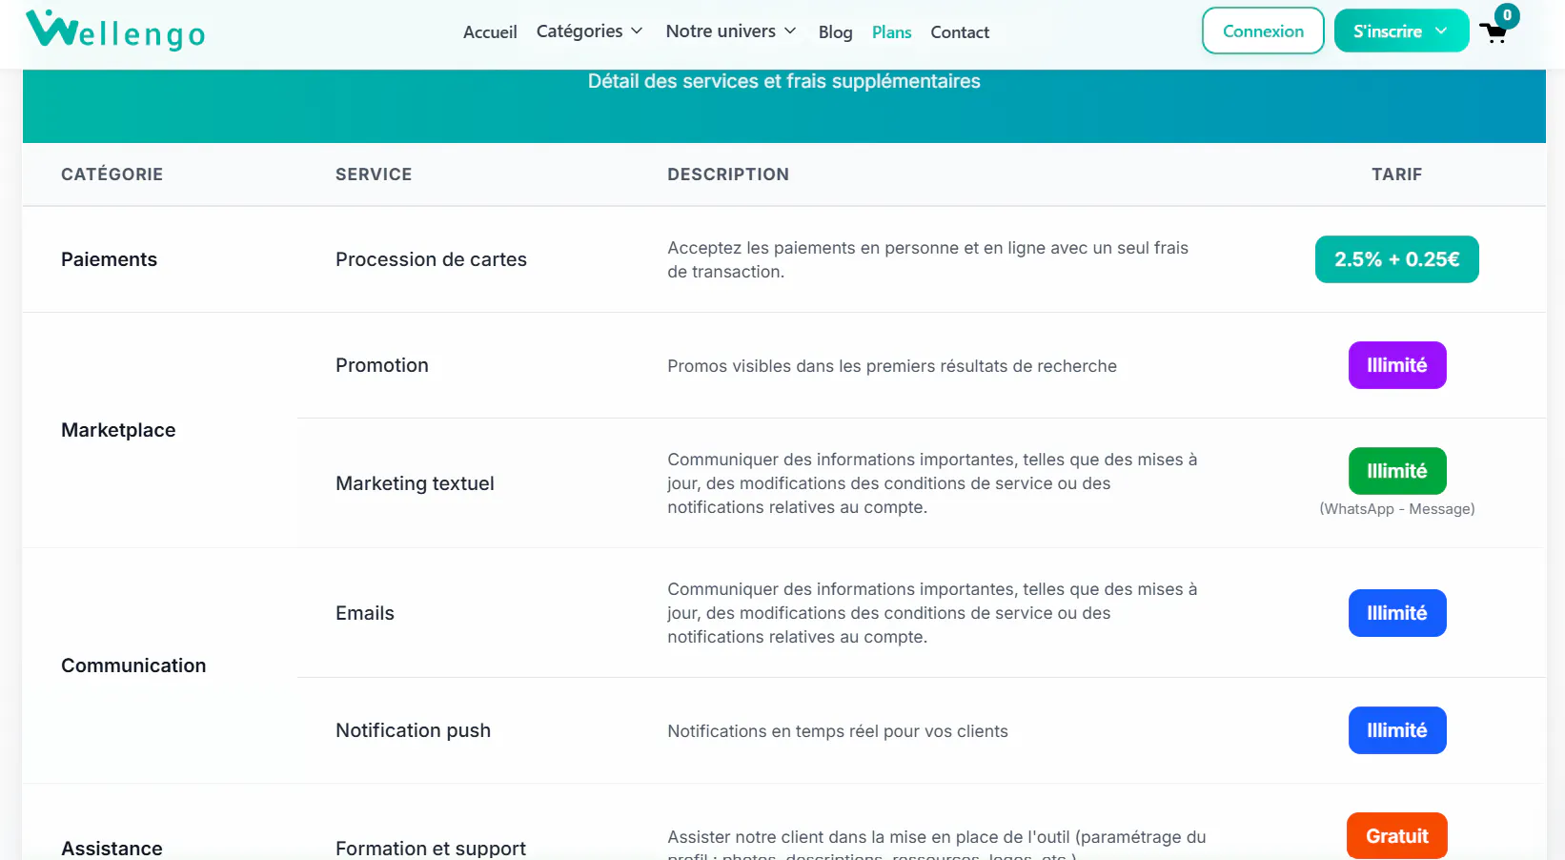The image size is (1565, 860).
Task: Select the Communication category cell
Action: 133,665
